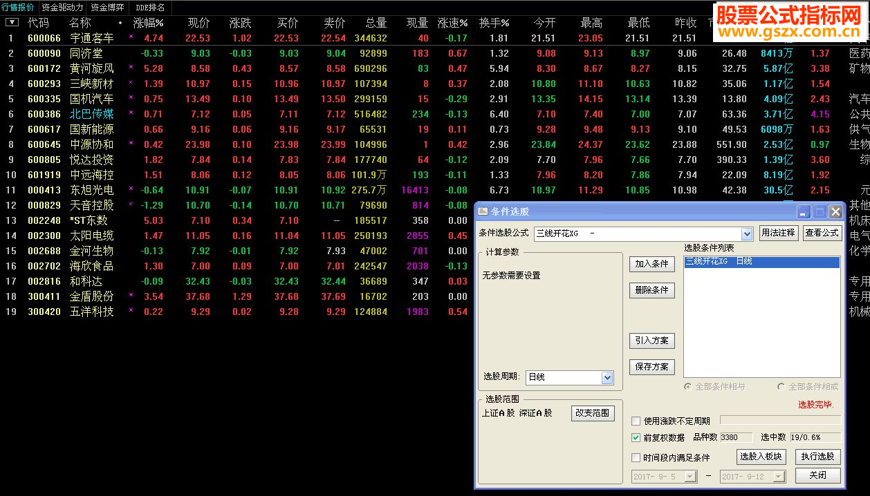Sort by the 最高 column header
The width and height of the screenshot is (870, 496).
pos(591,23)
